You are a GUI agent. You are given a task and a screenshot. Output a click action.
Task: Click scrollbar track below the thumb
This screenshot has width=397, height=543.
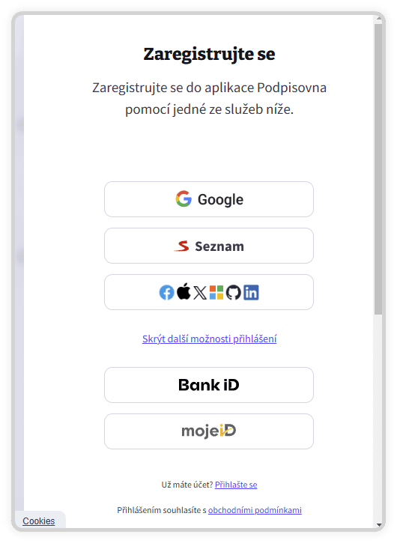coord(378,418)
